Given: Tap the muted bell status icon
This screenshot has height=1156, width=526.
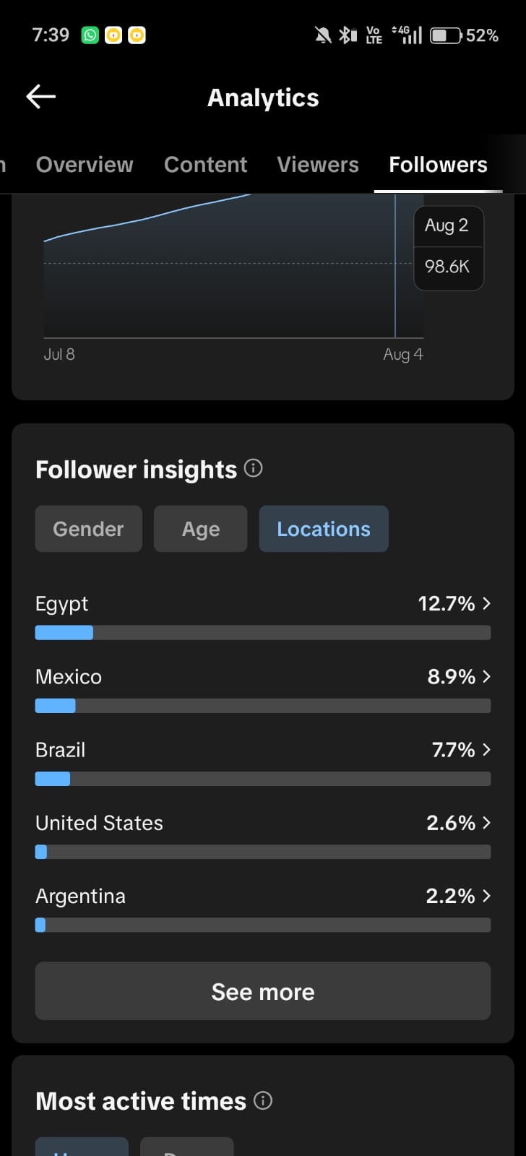Looking at the screenshot, I should (323, 35).
